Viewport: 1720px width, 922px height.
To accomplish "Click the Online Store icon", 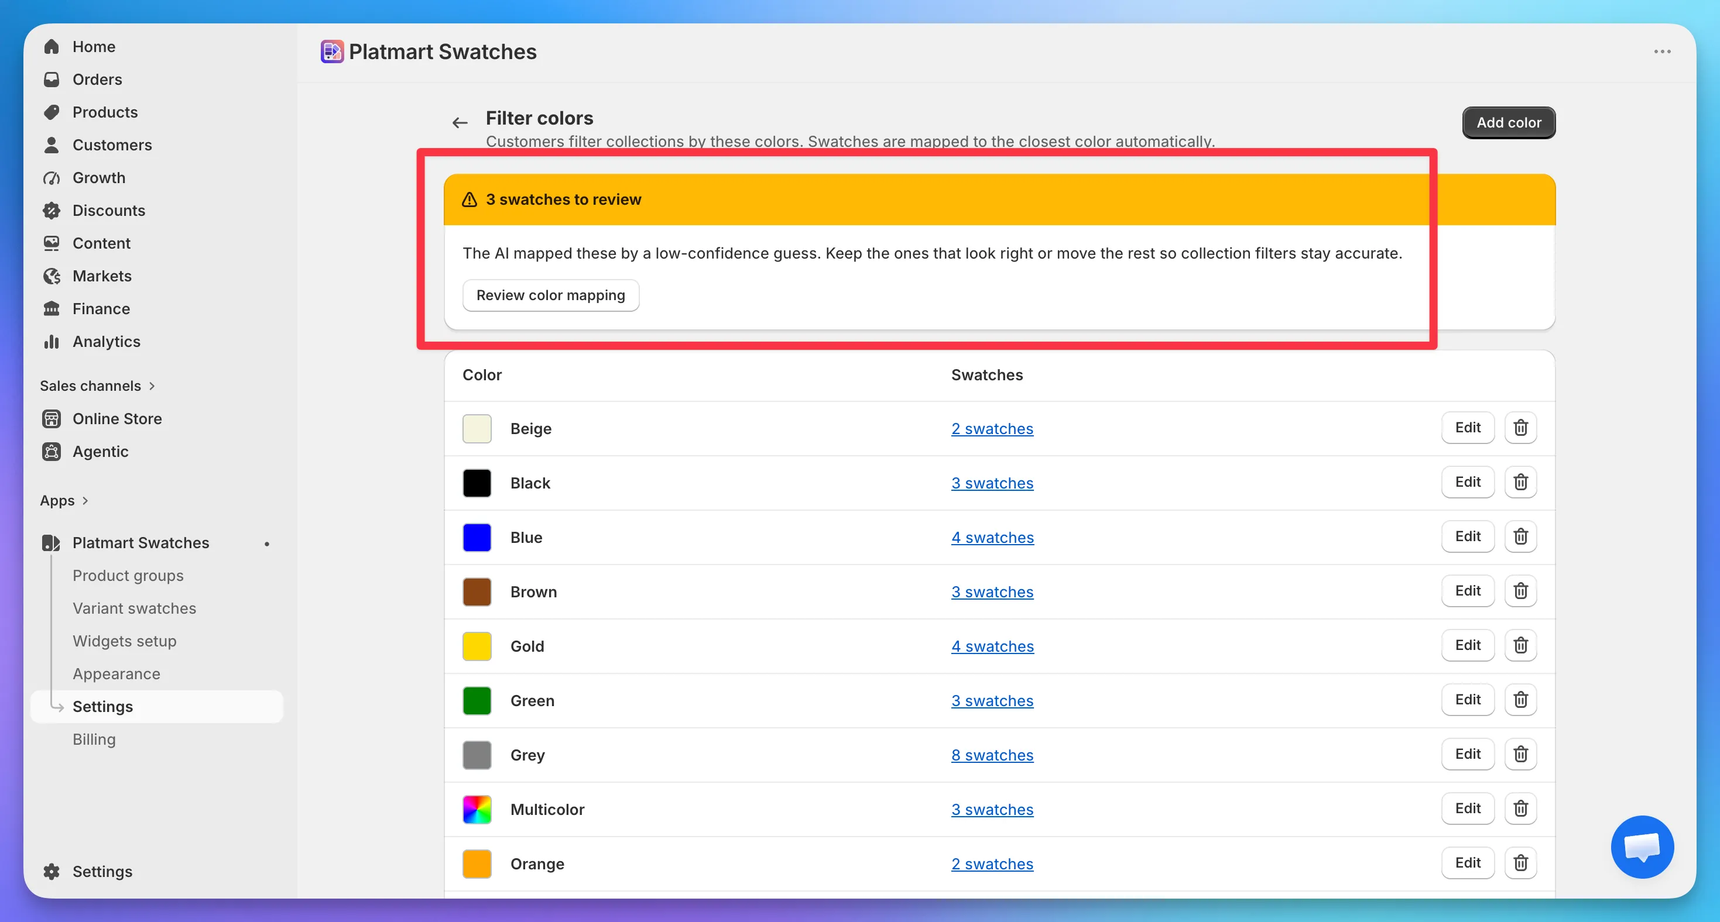I will click(x=52, y=418).
